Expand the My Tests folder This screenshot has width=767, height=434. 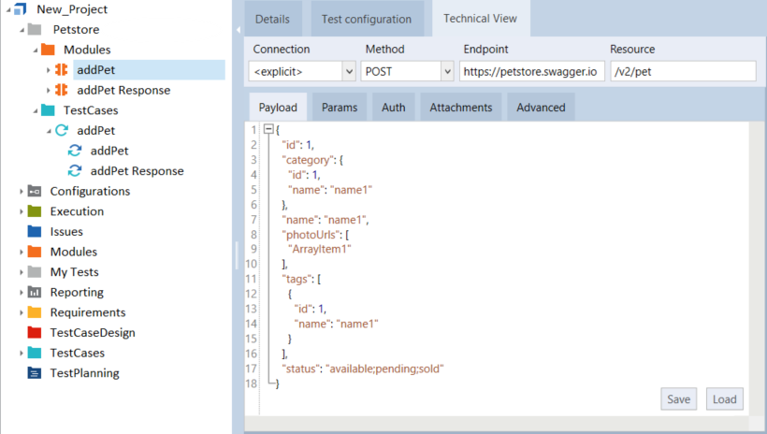[21, 272]
